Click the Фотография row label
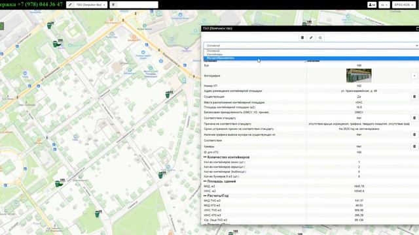Image resolution: width=419 pixels, height=235 pixels. (x=212, y=76)
